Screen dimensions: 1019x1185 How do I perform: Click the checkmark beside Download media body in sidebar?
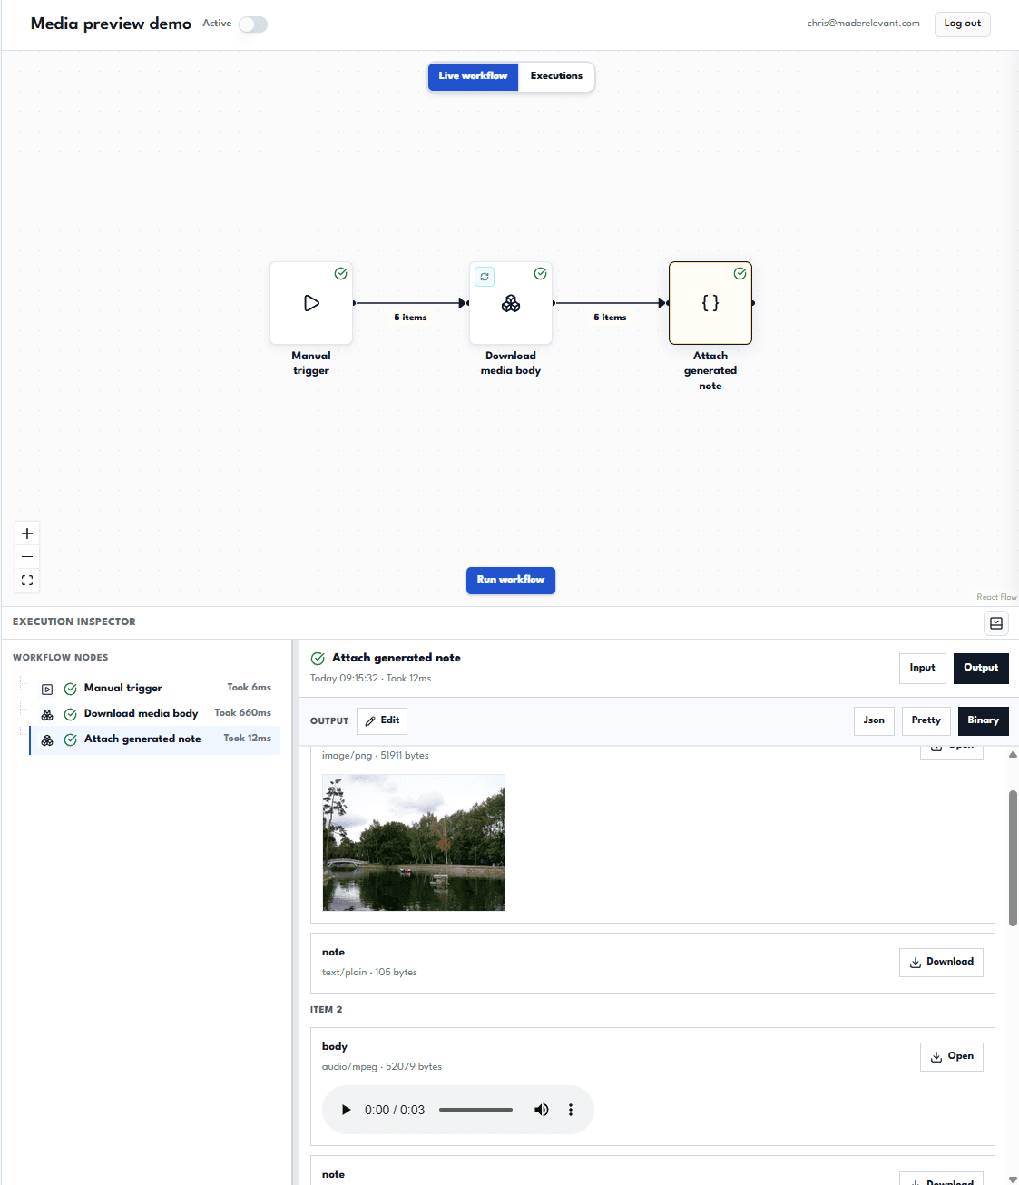click(71, 714)
